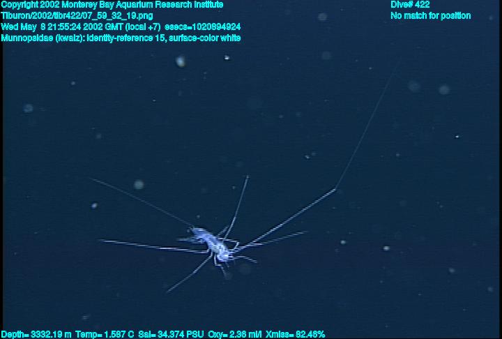Click the copyright 2002 Monterey Bay Aquarium text

[112, 5]
